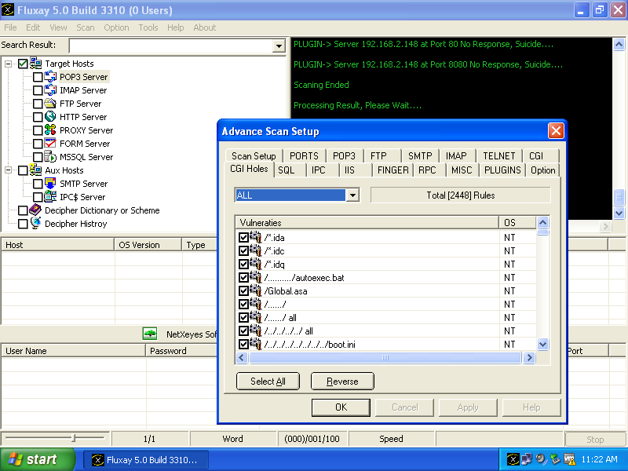Click the log pane up scroll arrow
The height and width of the screenshot is (471, 628).
pyautogui.click(x=619, y=44)
